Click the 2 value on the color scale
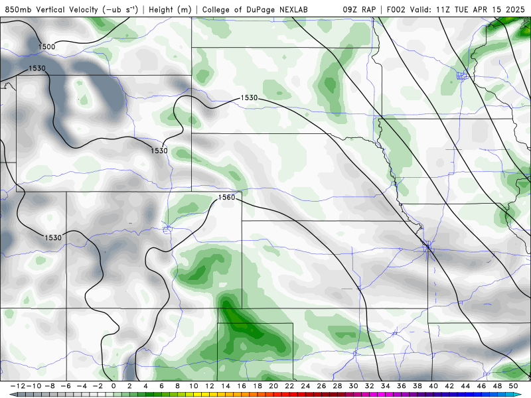 pos(129,386)
